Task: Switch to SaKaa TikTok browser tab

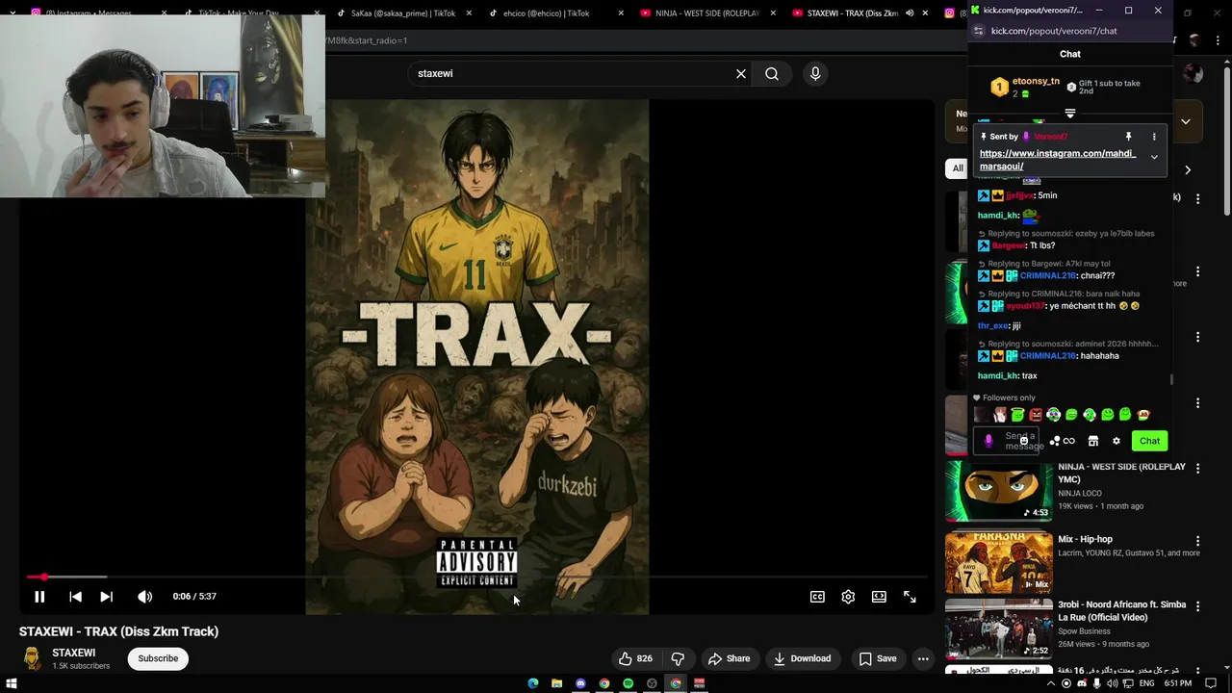Action: [401, 13]
